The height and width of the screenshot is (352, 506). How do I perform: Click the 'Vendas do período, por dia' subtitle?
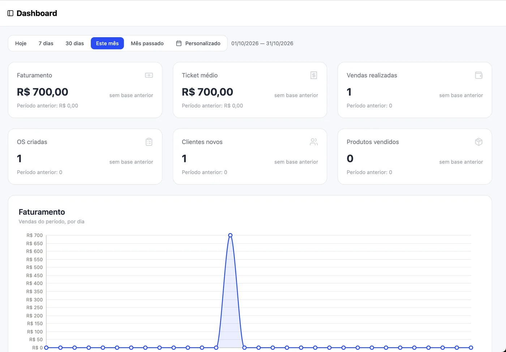click(x=52, y=222)
